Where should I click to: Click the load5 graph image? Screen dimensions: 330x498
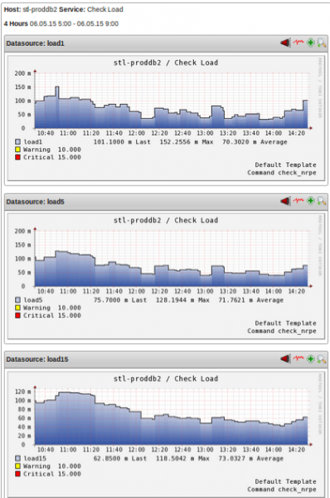166,276
